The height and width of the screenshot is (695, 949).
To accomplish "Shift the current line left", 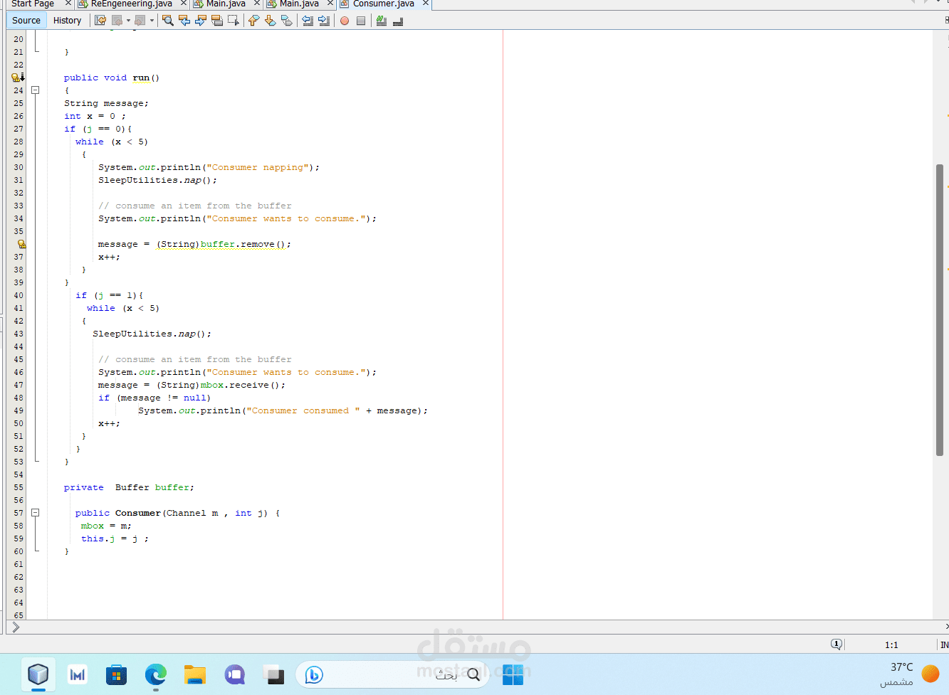I will 308,21.
